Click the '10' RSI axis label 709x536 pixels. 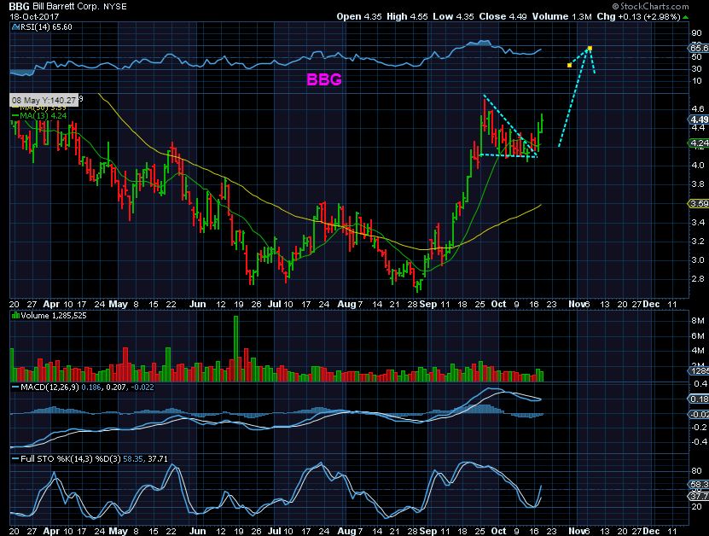coord(696,81)
